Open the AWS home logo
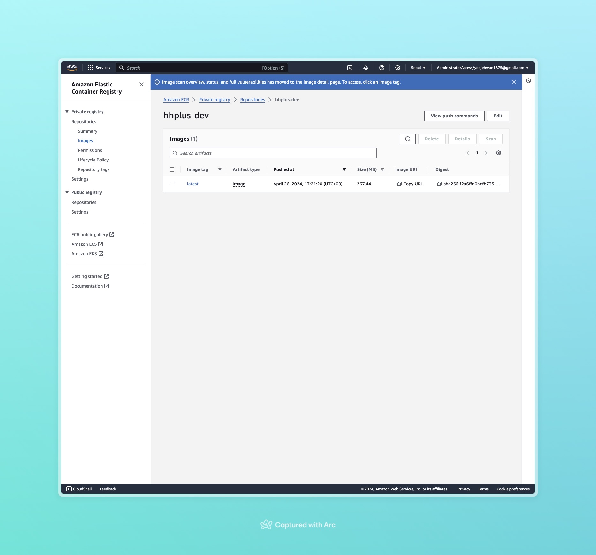 coord(72,68)
